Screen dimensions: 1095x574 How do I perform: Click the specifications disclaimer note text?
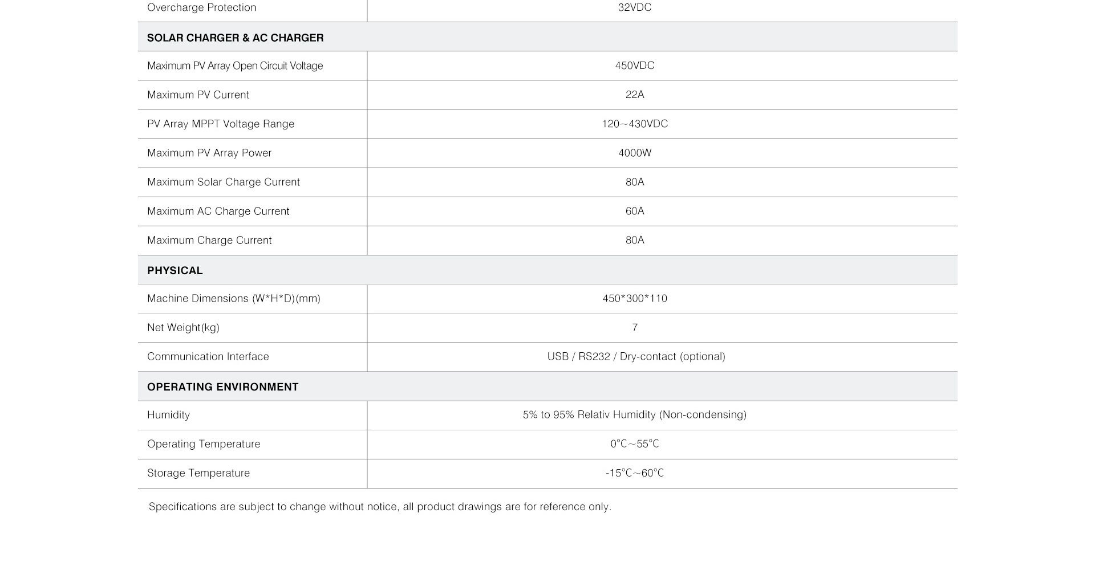(x=380, y=507)
